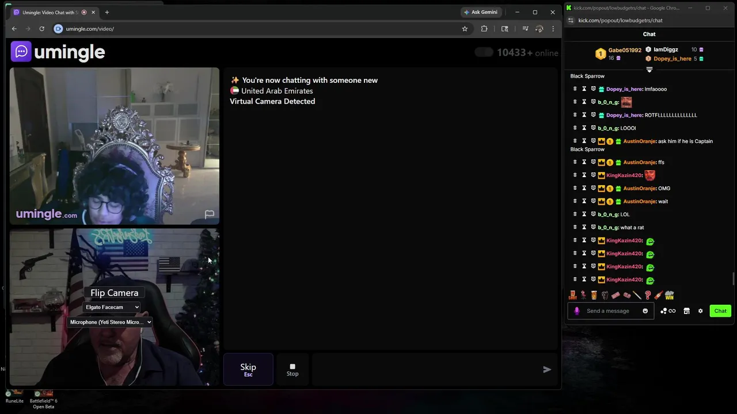Pick the WIN quick emote

tap(669, 295)
